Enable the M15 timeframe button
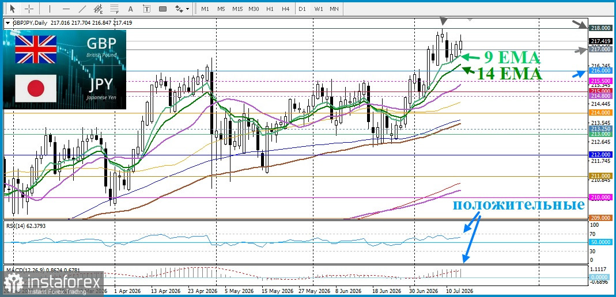 pos(237,9)
